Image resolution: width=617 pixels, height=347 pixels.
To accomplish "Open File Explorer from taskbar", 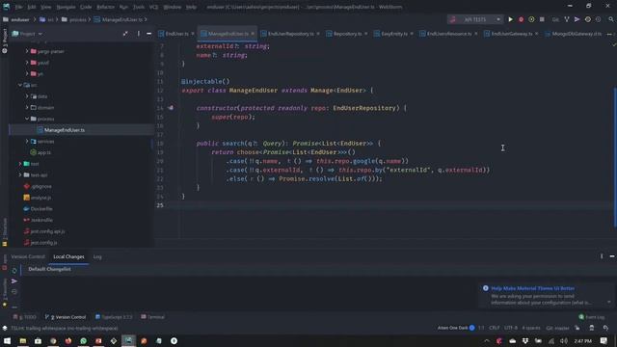I will [23, 340].
